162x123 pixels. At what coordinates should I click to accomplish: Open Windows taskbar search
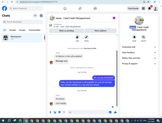[x=9, y=120]
